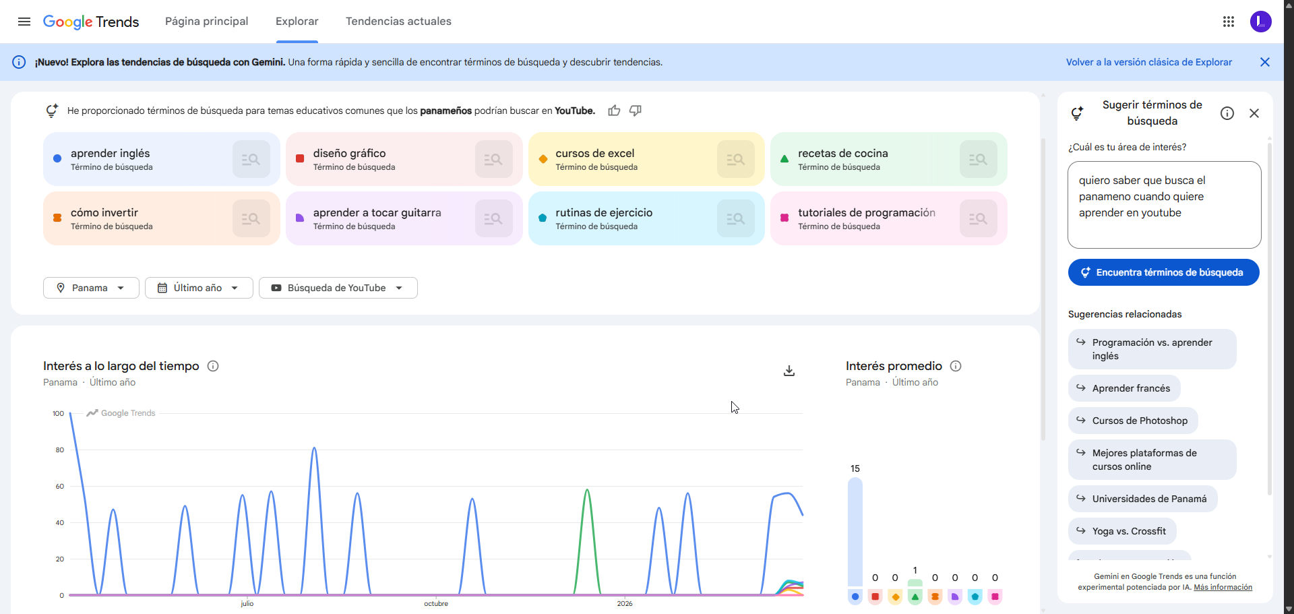
Task: Click the Google Trends logo
Action: 91,22
